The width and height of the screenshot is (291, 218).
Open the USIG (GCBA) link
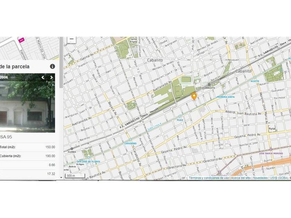pos(279,178)
